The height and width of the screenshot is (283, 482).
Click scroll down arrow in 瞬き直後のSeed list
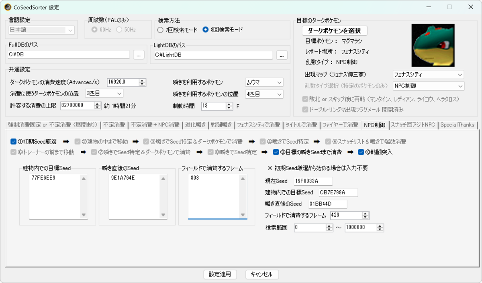pyautogui.click(x=163, y=215)
